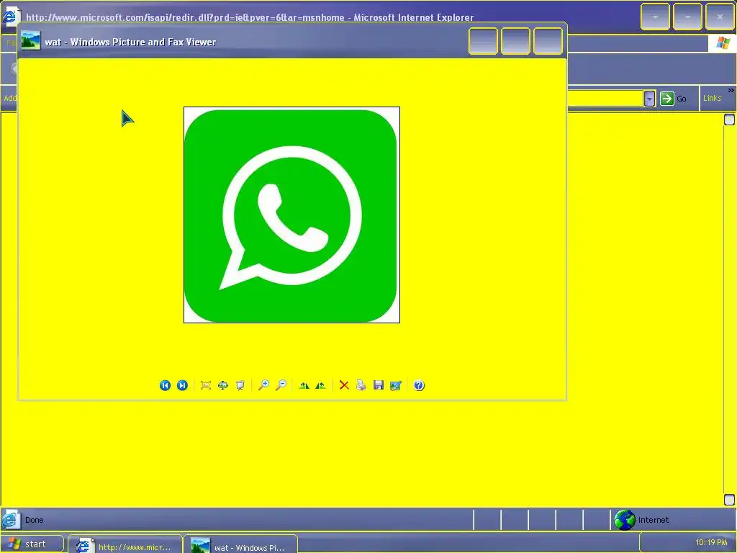Select Best Fit view icon
This screenshot has width=737, height=553.
point(205,386)
